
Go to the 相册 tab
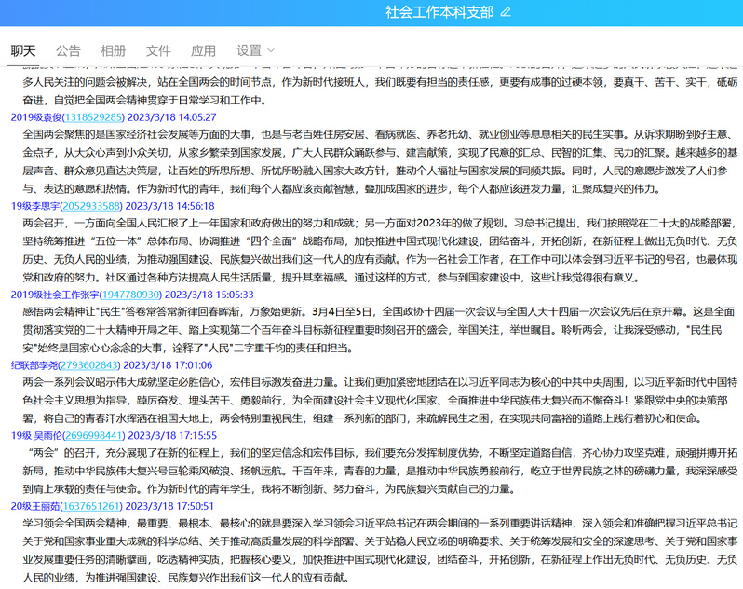(113, 50)
